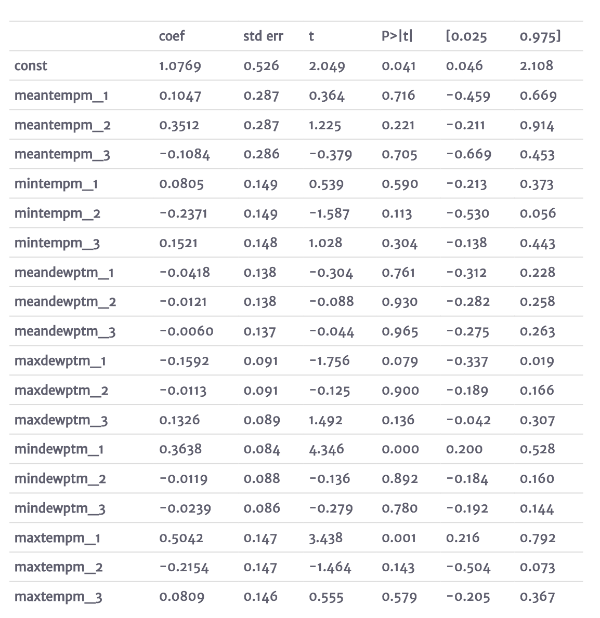Select the mindewptm_1 coefficient 0.3638

click(180, 450)
